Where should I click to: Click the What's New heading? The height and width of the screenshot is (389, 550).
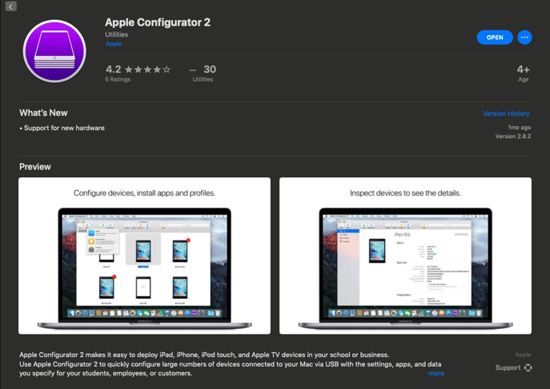pos(43,113)
